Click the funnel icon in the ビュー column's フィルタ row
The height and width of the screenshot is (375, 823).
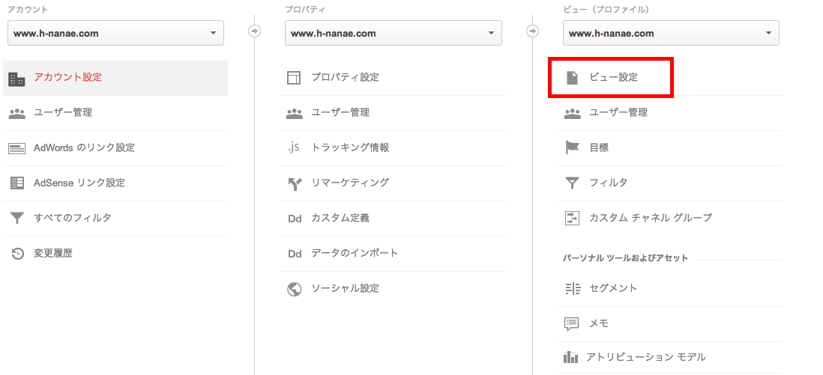(x=572, y=183)
